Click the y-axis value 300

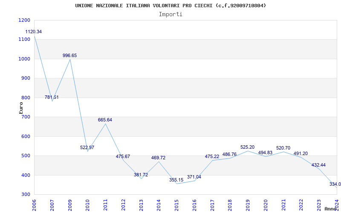point(26,195)
